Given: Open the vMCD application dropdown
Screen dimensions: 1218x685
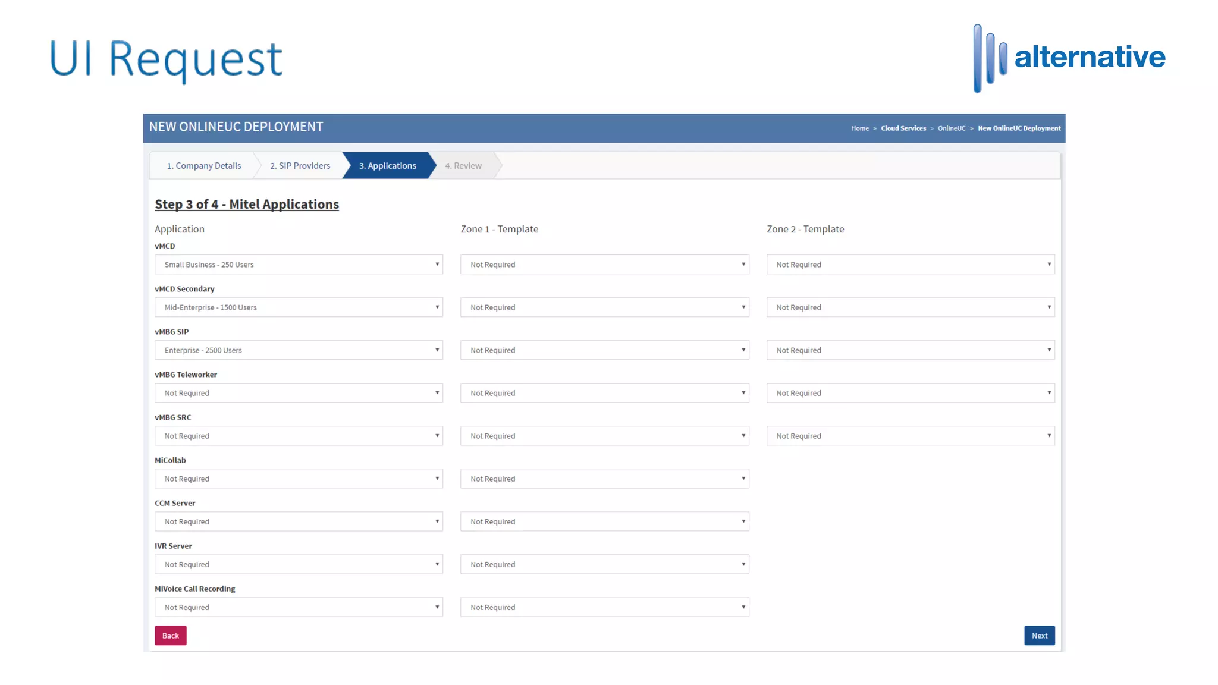Looking at the screenshot, I should [299, 265].
